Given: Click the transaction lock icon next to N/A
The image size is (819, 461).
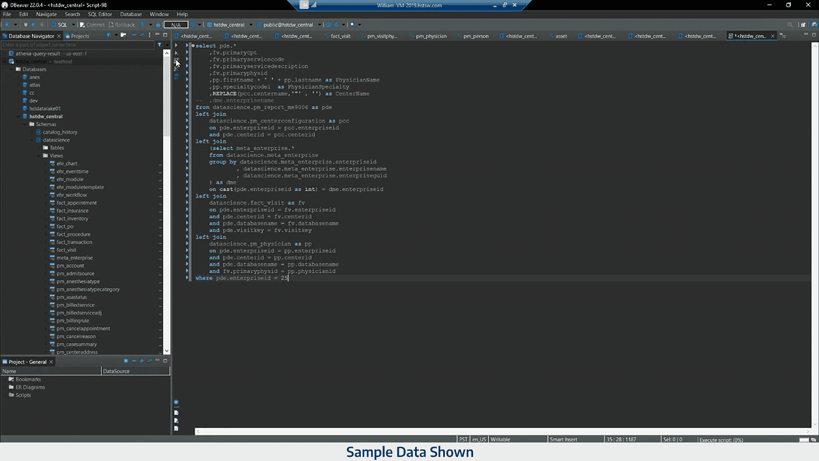Looking at the screenshot, I should [x=158, y=25].
